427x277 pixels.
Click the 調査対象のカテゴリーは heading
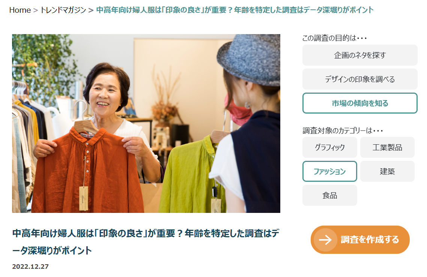coord(343,130)
